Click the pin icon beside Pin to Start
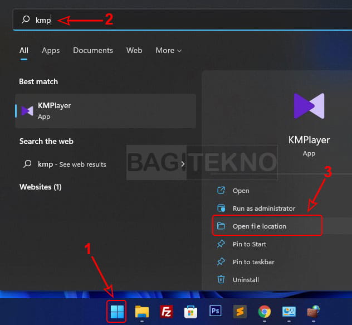This screenshot has width=352, height=325. tap(221, 244)
